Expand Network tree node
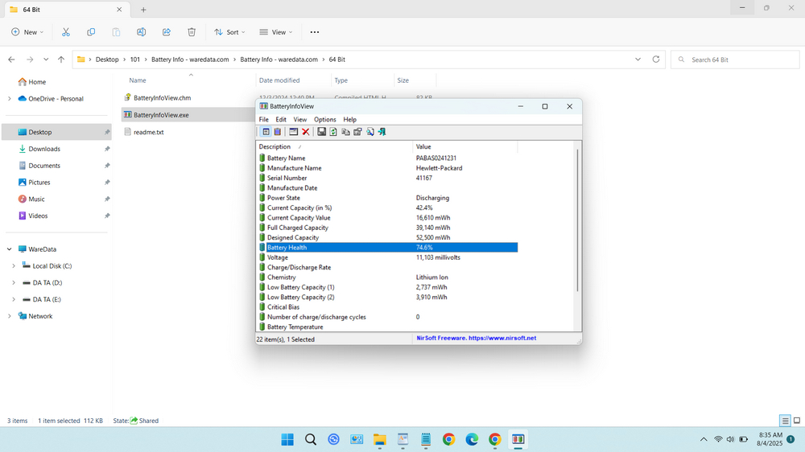This screenshot has width=805, height=452. tap(9, 316)
